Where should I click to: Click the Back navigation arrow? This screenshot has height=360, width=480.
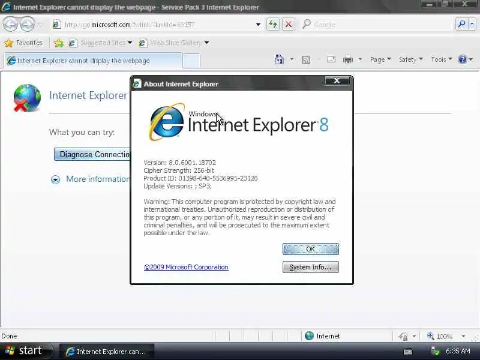[11, 25]
